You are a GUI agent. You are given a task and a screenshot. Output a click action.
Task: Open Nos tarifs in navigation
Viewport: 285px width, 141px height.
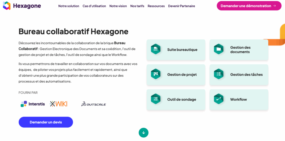click(137, 6)
